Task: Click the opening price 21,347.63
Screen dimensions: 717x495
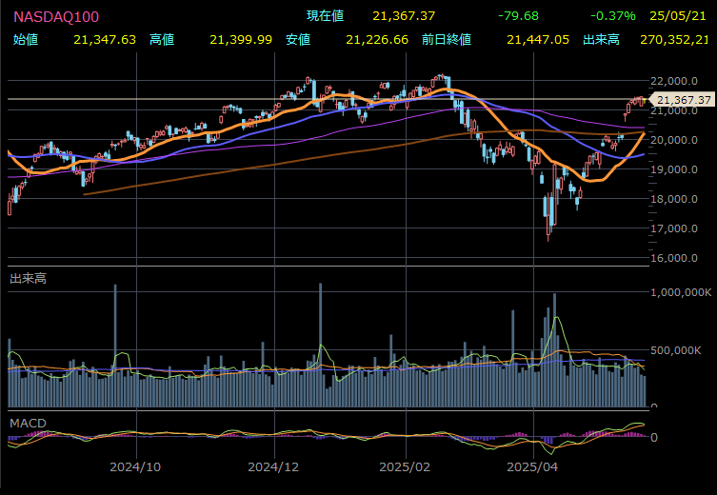Action: (105, 40)
